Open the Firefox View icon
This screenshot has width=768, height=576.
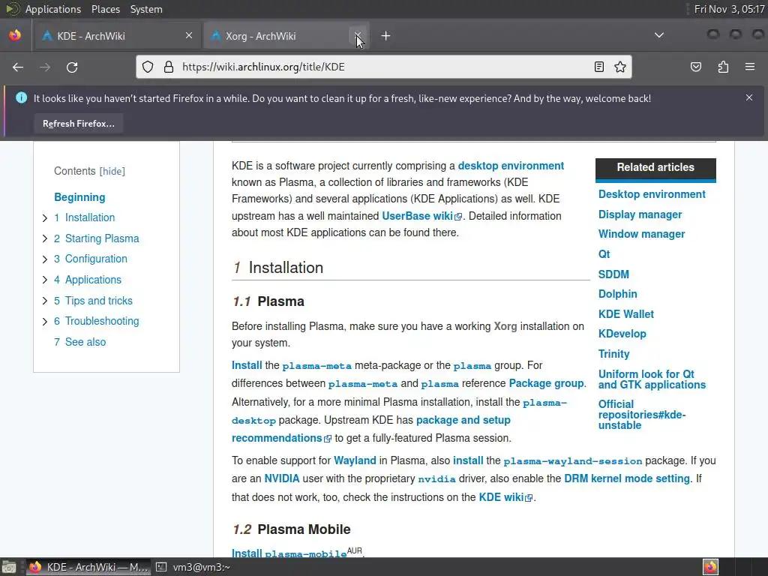click(15, 35)
